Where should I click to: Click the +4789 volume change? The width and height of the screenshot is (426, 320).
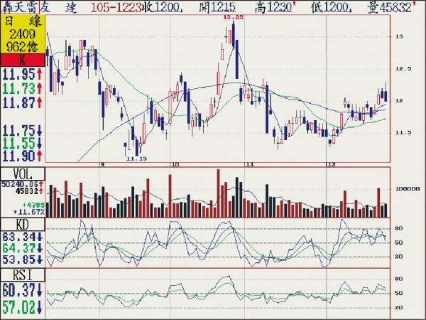coord(33,205)
